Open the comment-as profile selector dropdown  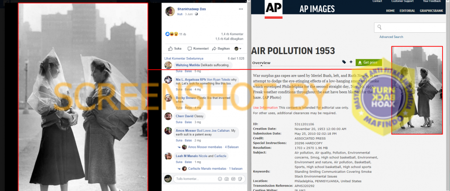[238, 49]
